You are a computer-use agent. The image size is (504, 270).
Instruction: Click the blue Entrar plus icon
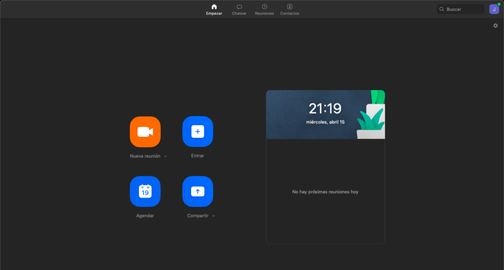click(197, 132)
